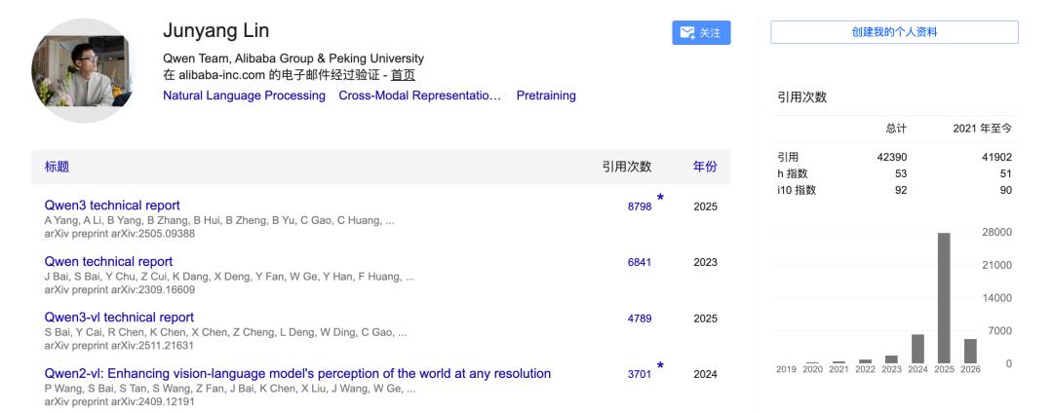Open the Pretraining interest link
1053x414 pixels.
tap(546, 95)
